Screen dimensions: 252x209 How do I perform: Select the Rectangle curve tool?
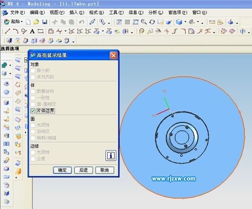[40, 31]
